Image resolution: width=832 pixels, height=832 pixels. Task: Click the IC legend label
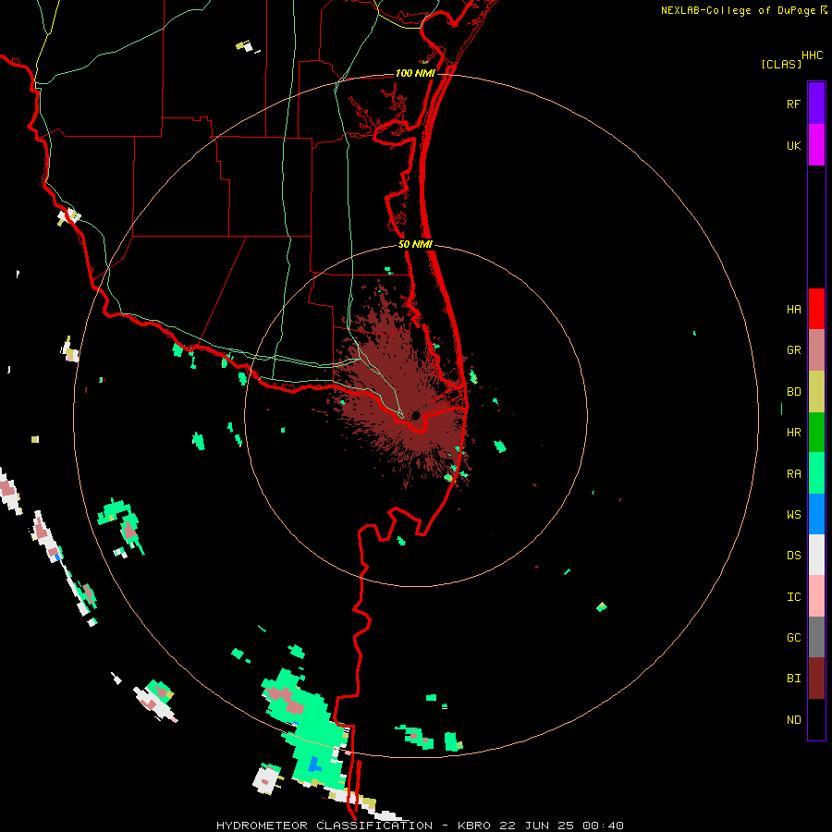coord(793,597)
